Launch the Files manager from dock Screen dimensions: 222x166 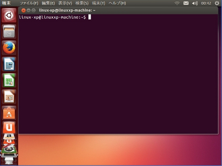pyautogui.click(x=9, y=32)
